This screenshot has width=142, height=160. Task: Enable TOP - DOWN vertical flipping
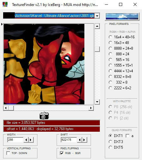[x=8, y=153]
